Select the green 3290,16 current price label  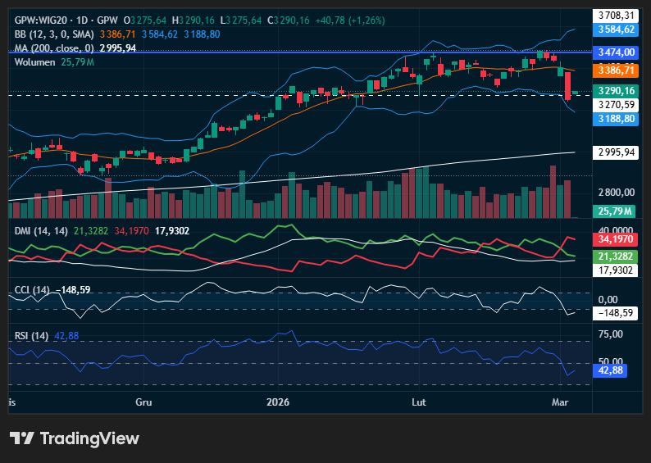[x=617, y=91]
